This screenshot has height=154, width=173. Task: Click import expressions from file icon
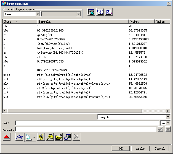(100, 12)
